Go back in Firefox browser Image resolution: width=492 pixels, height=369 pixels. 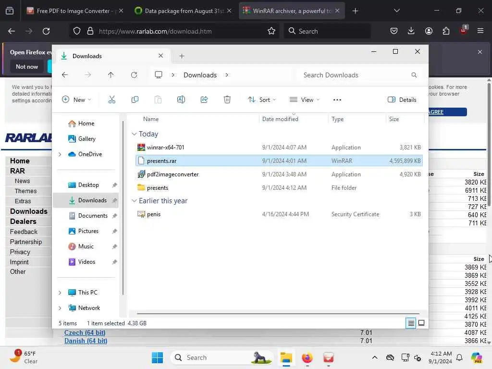pos(12,31)
